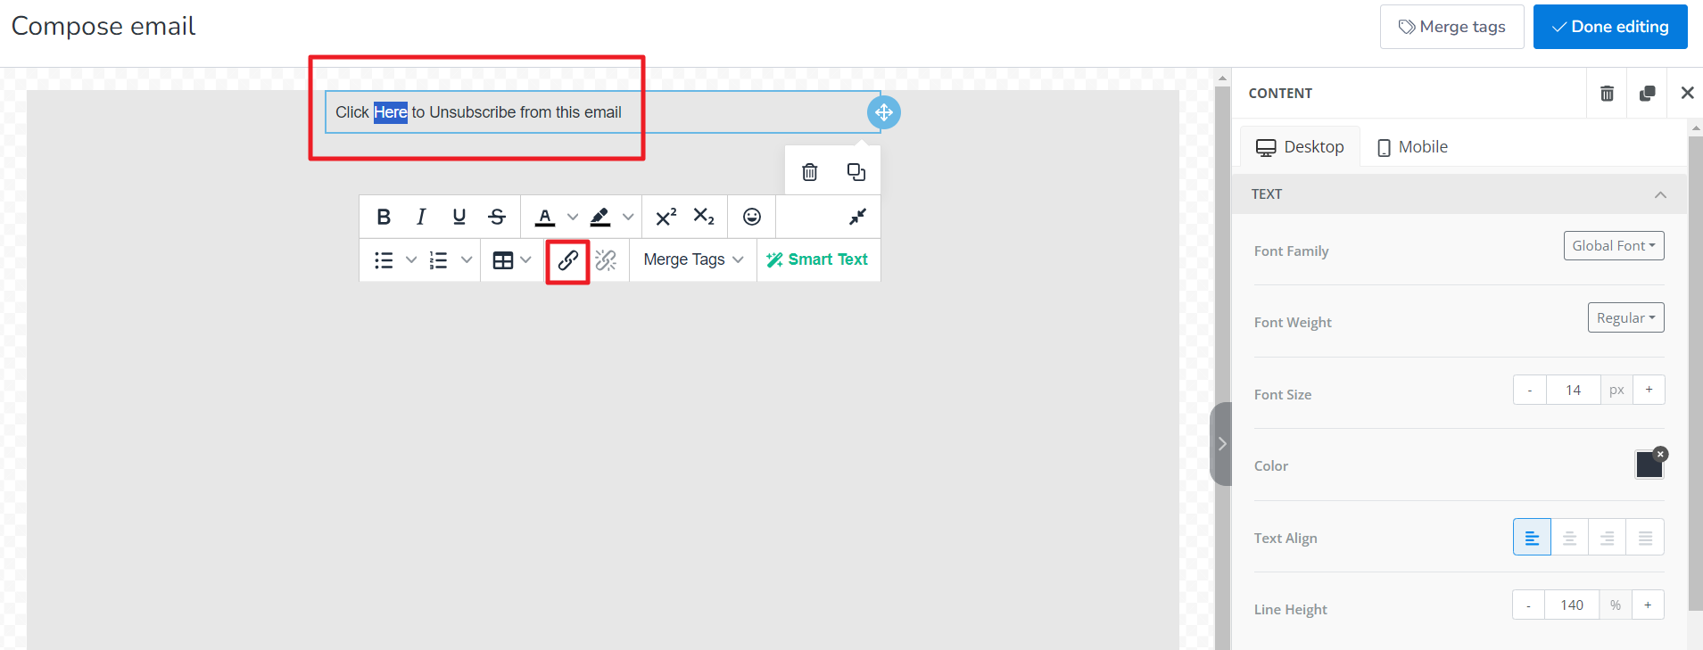Screen dimensions: 1703x650
Task: Click the drag-move handle on text block
Action: tap(883, 112)
